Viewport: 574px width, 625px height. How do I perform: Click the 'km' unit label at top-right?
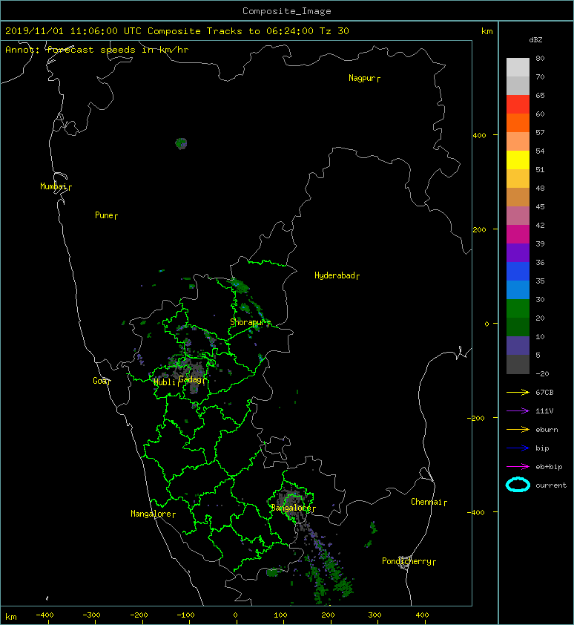(x=487, y=31)
